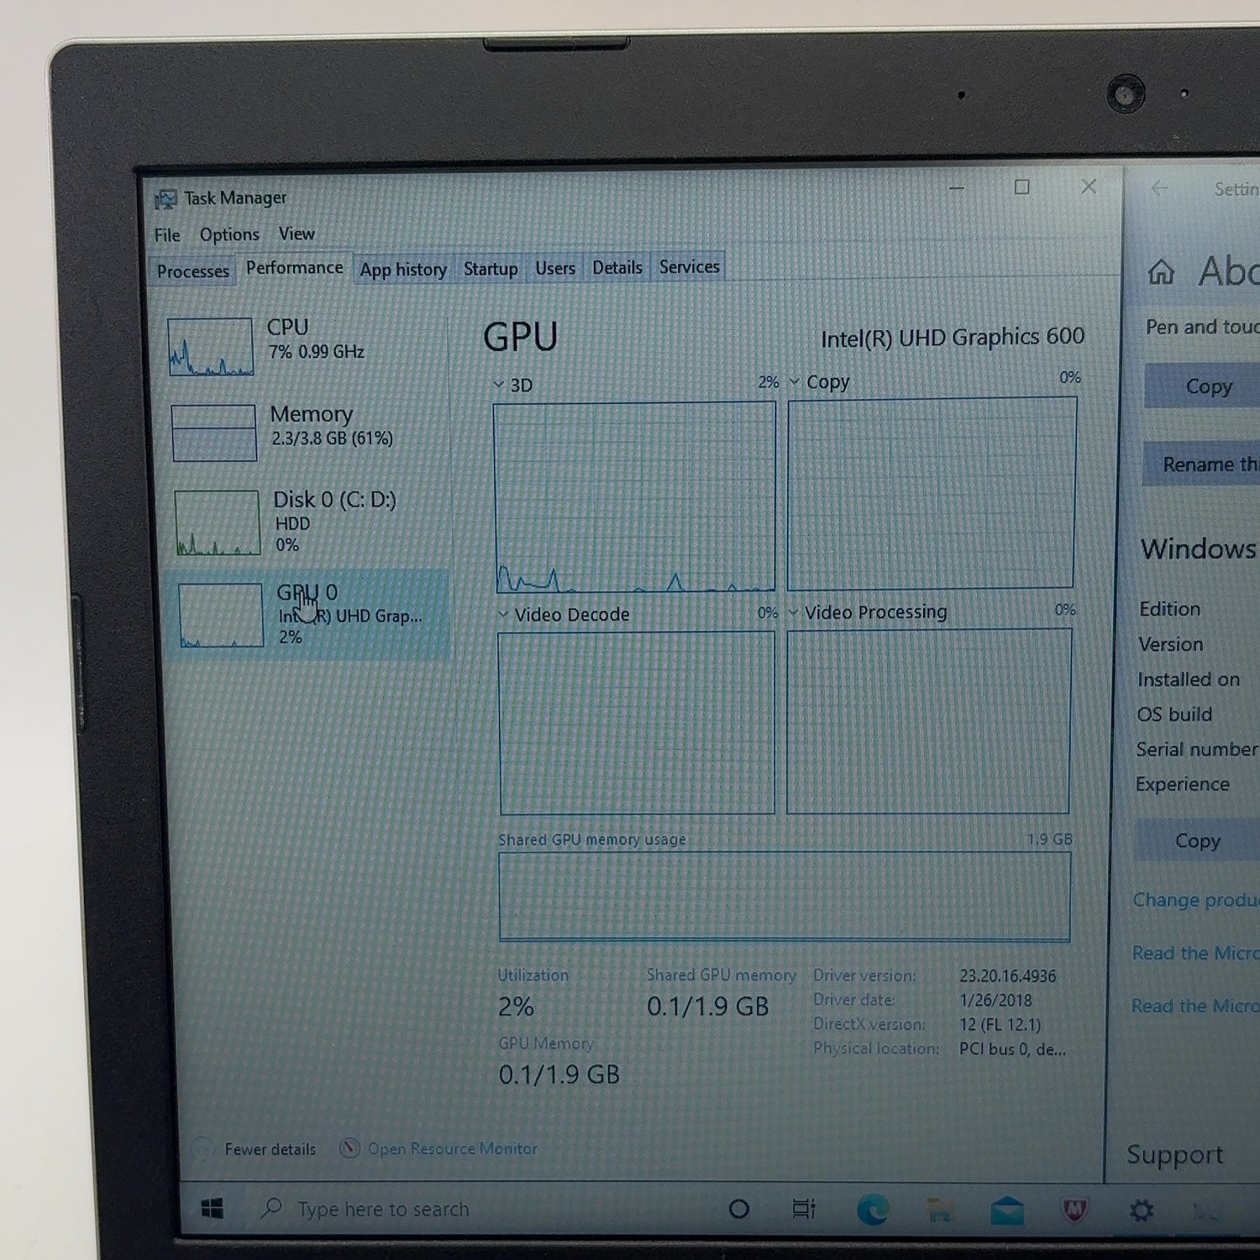Select the GPU 0 sidebar entry

pos(307,615)
